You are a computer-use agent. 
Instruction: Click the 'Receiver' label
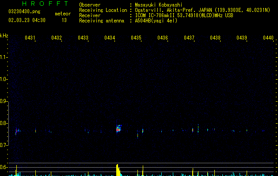(90, 15)
